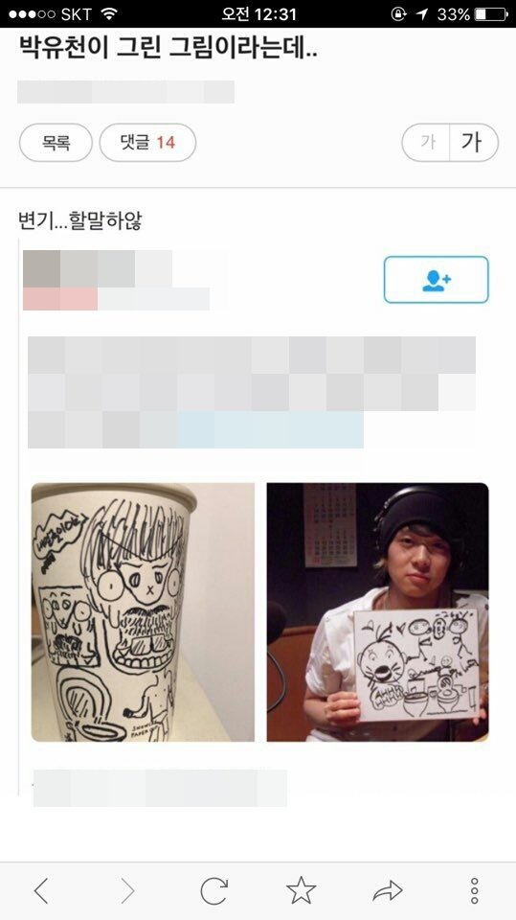Tap the post title 박유천이 그린 그림이라는데
516x920 pixels.
pos(168,48)
